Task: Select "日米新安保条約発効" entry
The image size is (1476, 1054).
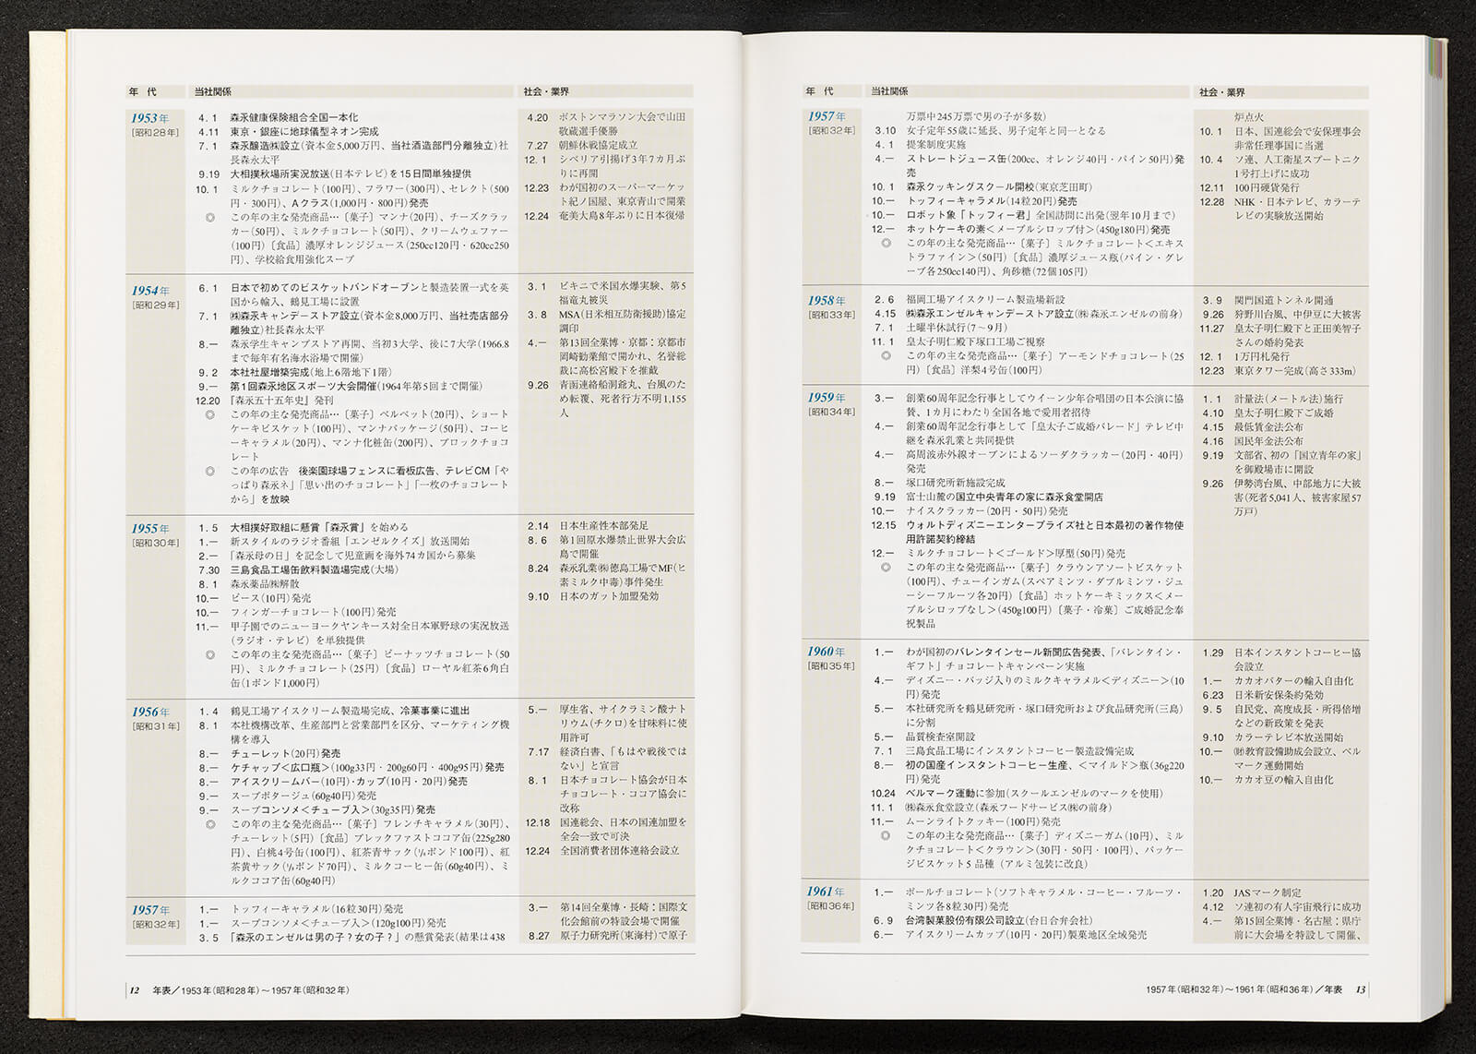Action: point(1279,695)
